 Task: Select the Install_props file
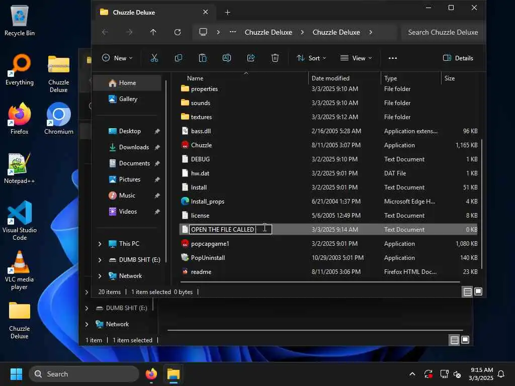click(x=328, y=202)
